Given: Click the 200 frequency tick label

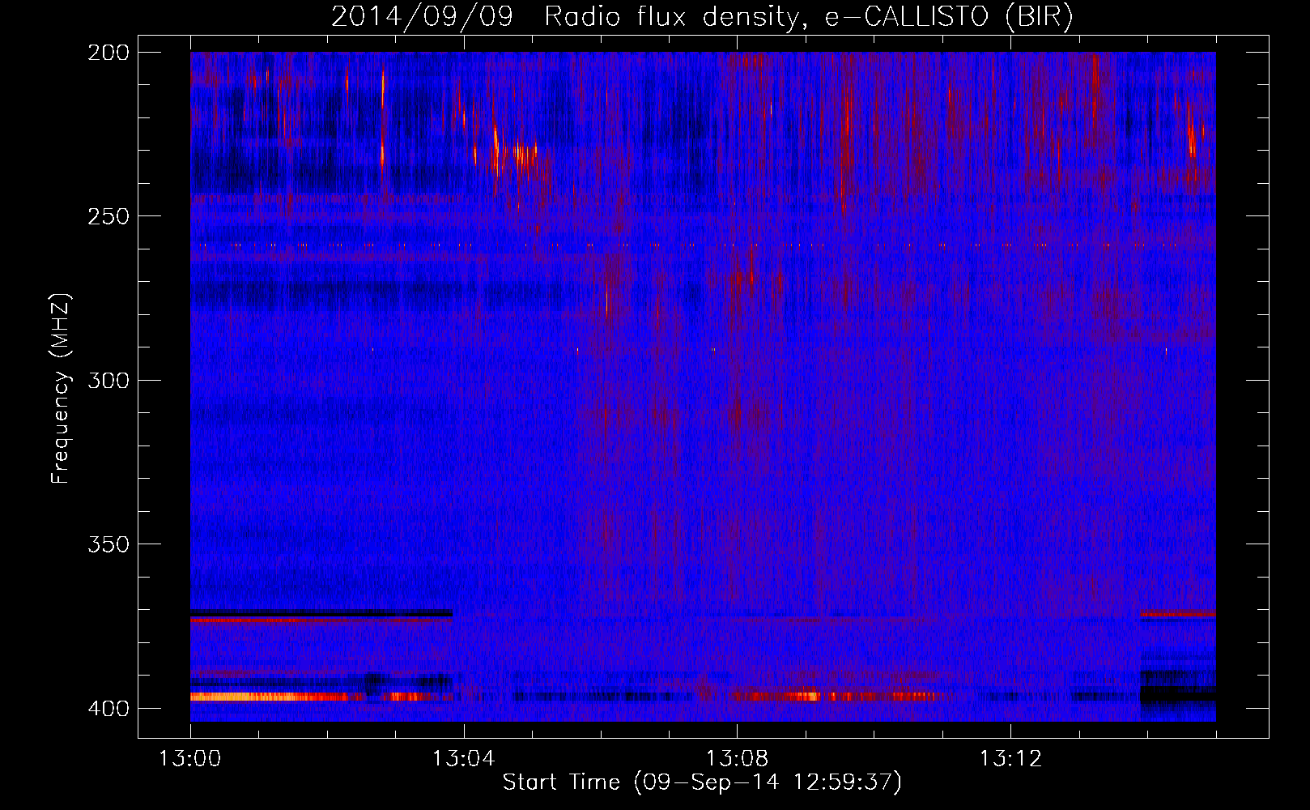Looking at the screenshot, I should coord(108,53).
